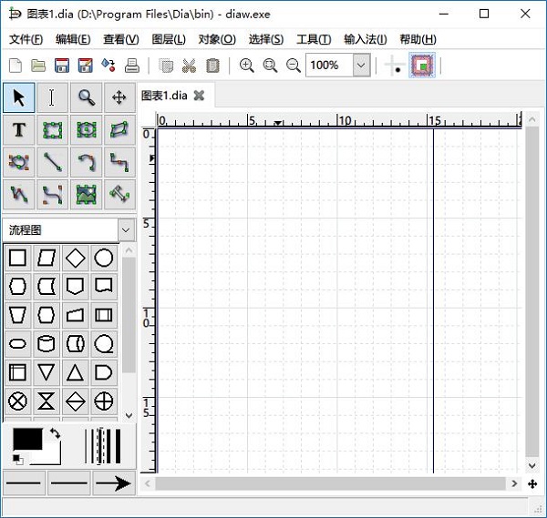
Task: Click the black foreground color swatch
Action: pyautogui.click(x=26, y=438)
